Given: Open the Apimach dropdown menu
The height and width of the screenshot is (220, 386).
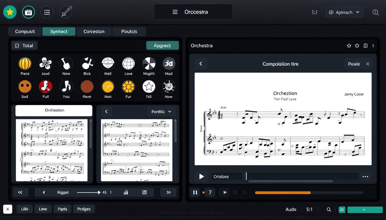Looking at the screenshot, I should pos(344,12).
